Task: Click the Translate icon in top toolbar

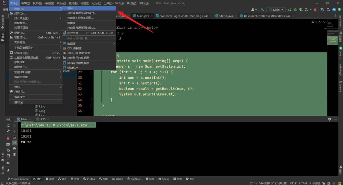Action: coord(322,10)
